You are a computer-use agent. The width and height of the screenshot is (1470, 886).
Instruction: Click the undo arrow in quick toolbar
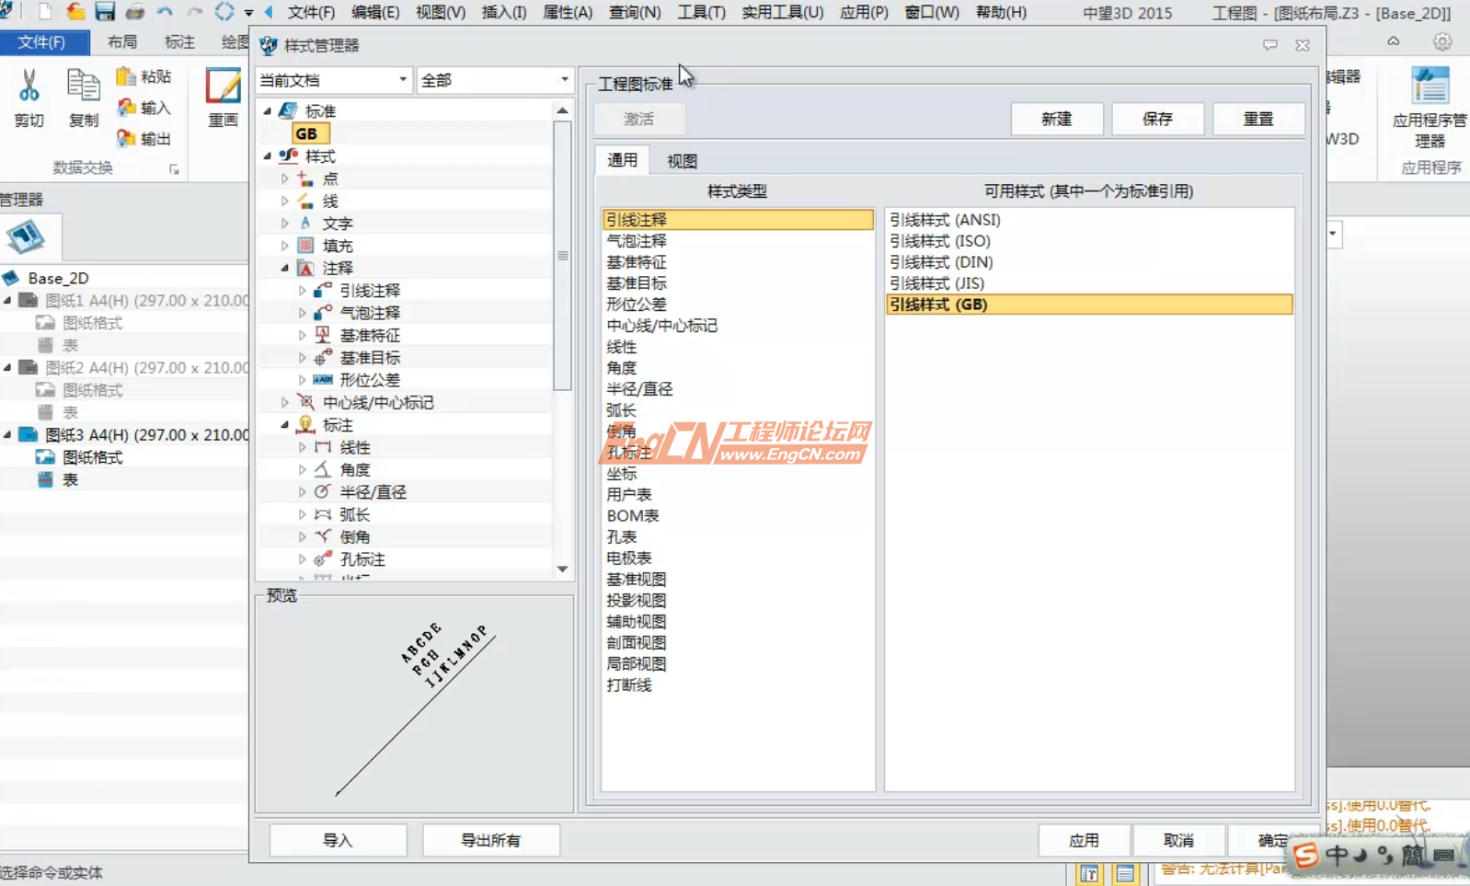pos(165,12)
